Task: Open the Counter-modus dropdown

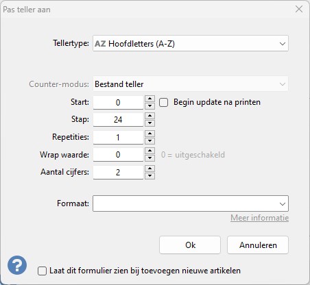Action: (x=191, y=84)
